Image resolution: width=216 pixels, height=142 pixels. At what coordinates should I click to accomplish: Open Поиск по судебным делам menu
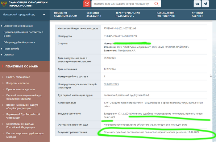pos(65,14)
